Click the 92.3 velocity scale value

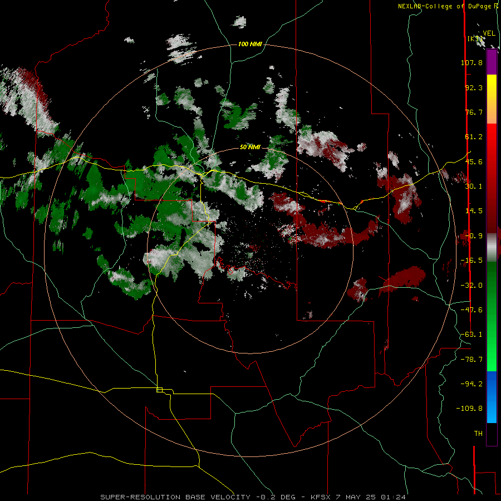474,87
